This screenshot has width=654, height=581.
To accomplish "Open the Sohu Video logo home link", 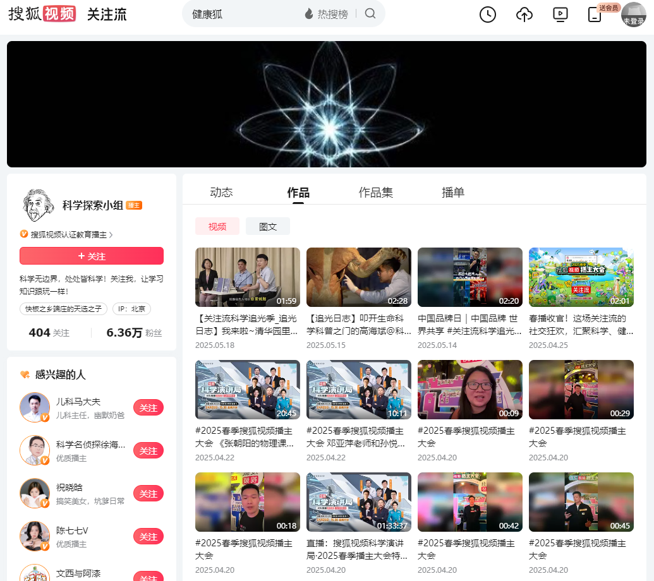I will click(x=42, y=14).
